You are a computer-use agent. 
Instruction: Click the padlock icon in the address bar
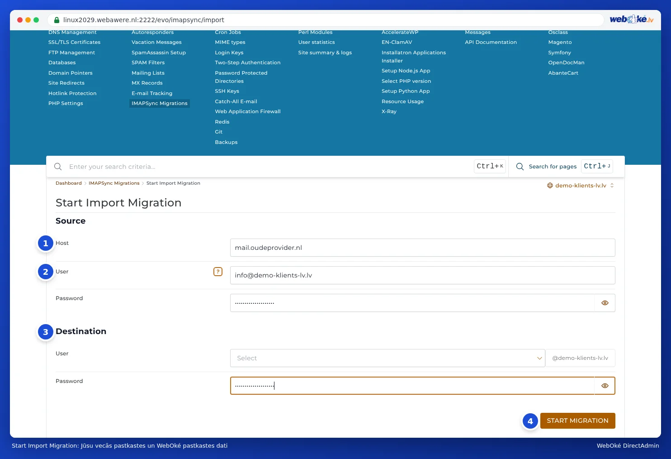click(x=57, y=20)
